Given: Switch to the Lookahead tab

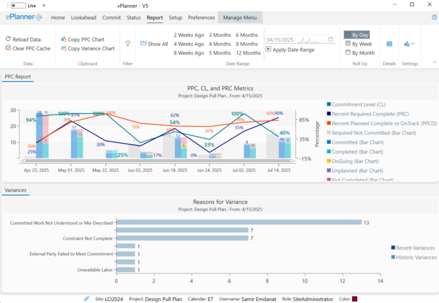Looking at the screenshot, I should (x=83, y=18).
